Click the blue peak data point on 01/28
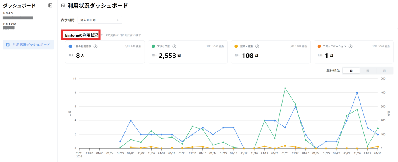The height and width of the screenshot is (162, 398). 357,92
